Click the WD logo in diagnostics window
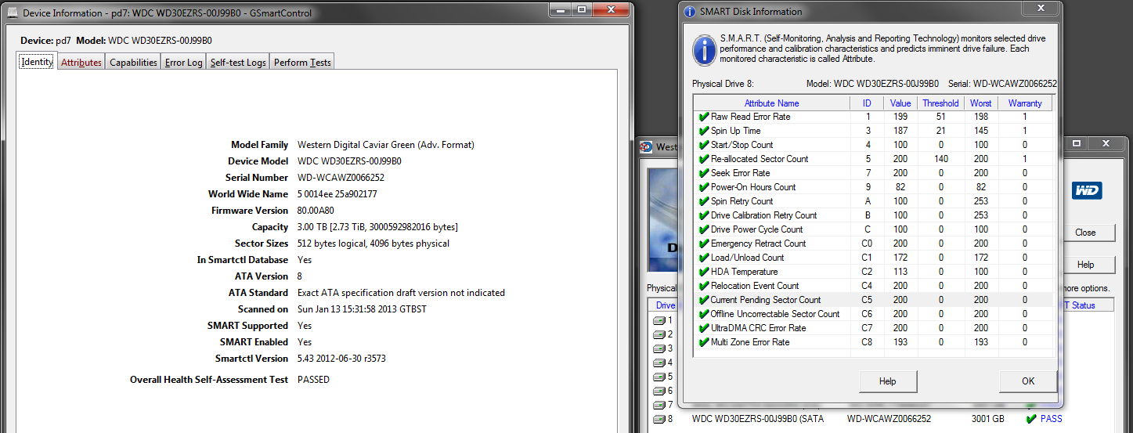Viewport: 1133px width, 433px height. pyautogui.click(x=1087, y=191)
